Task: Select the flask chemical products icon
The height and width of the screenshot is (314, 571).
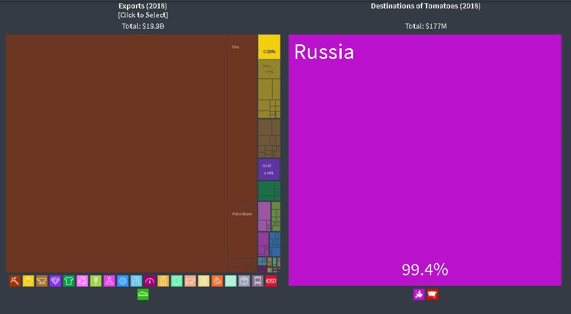Action: (109, 281)
